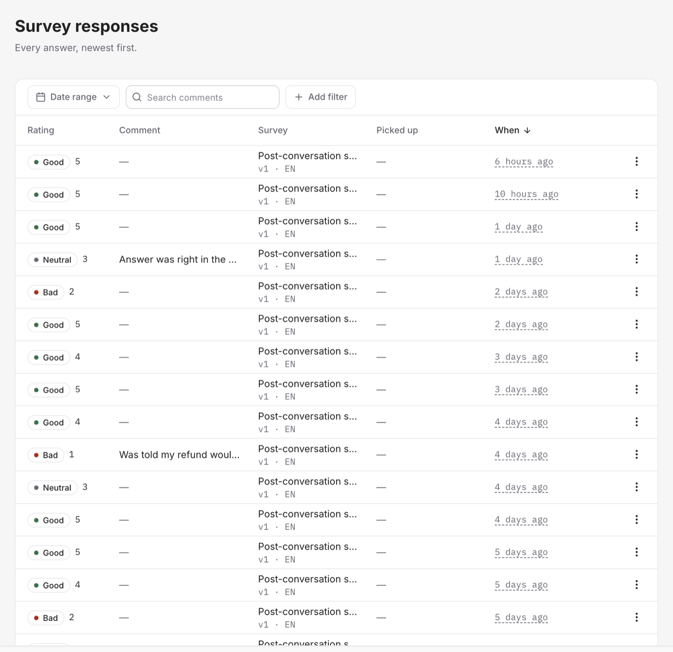
Task: Click the Neutral badge in the 4 days ago row
Action: coord(52,487)
